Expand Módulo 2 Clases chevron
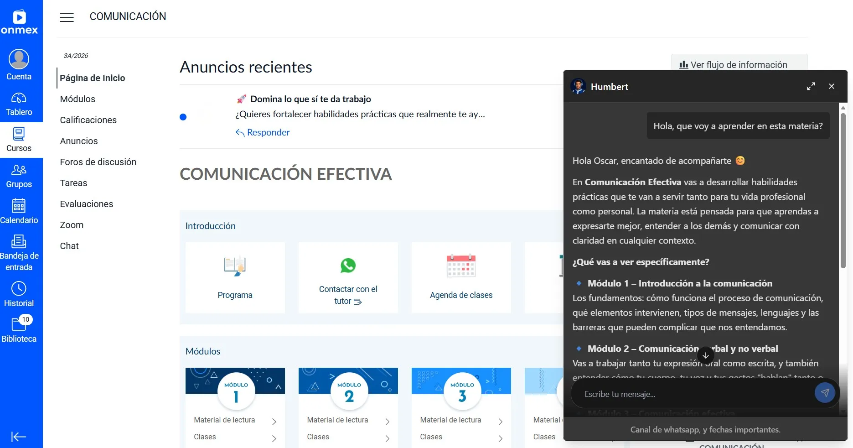 (387, 438)
